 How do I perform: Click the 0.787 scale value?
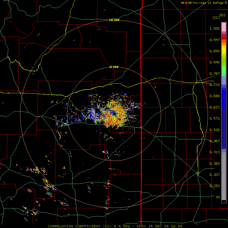[x=215, y=73]
